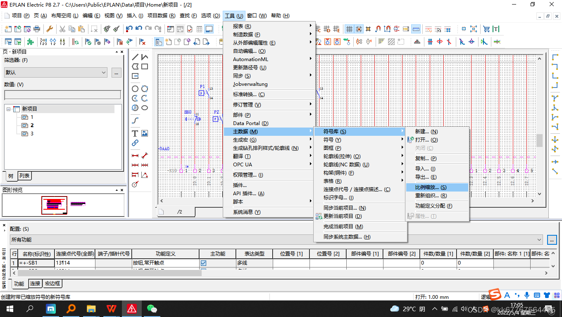Toggle page navigator button
Viewport: 562px width, 317px height.
coord(159,42)
